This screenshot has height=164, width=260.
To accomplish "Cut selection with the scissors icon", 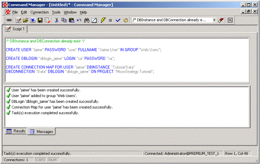I will click(x=57, y=20).
